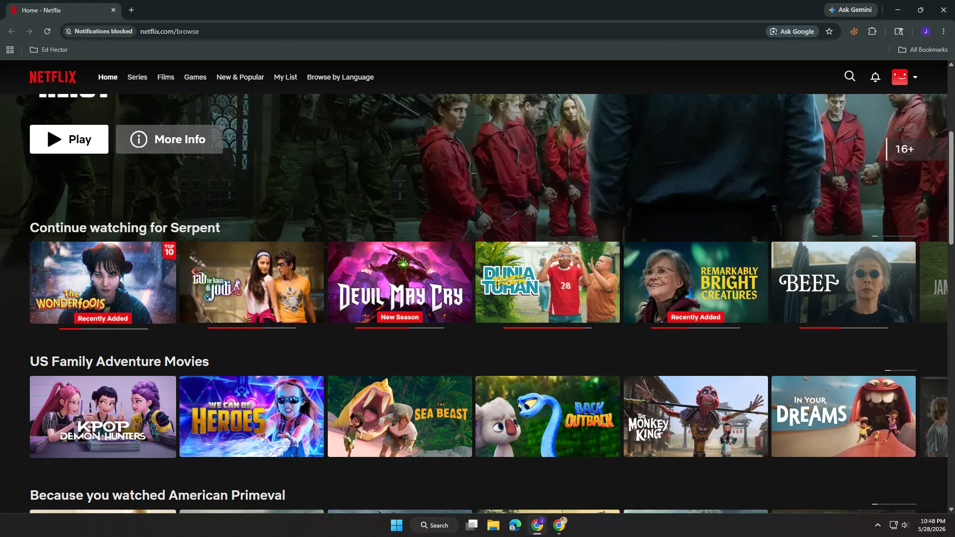Viewport: 955px width, 537px height.
Task: Open the Ed Hector bookmark folder
Action: point(49,50)
